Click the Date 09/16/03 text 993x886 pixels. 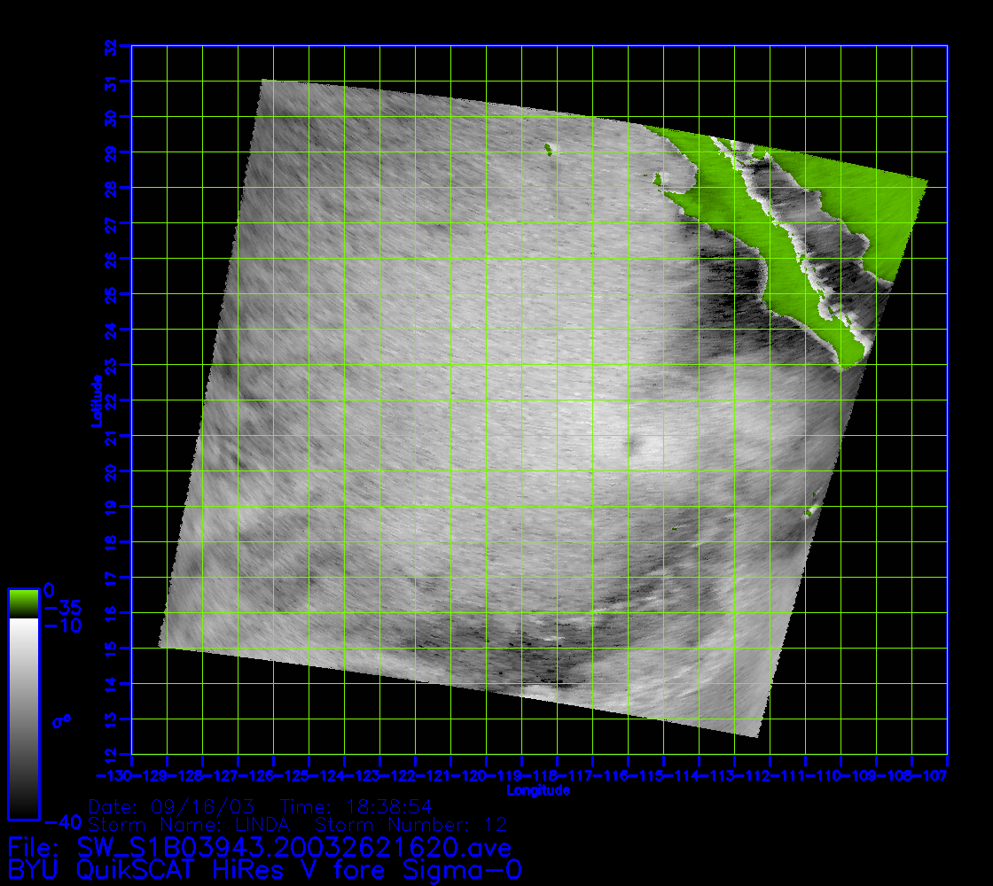point(172,807)
